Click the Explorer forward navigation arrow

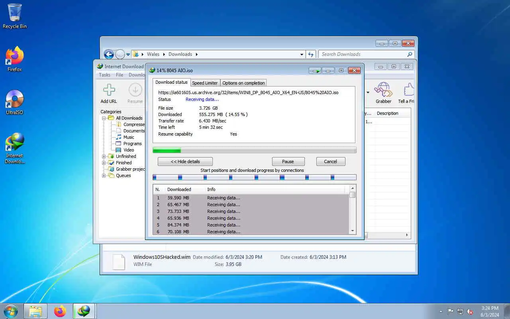[x=120, y=54]
